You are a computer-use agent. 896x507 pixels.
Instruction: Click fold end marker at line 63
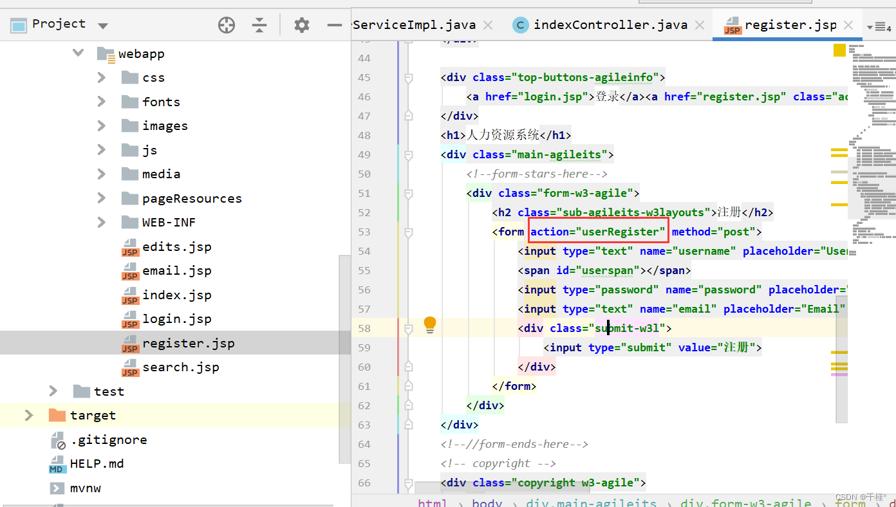click(x=408, y=425)
